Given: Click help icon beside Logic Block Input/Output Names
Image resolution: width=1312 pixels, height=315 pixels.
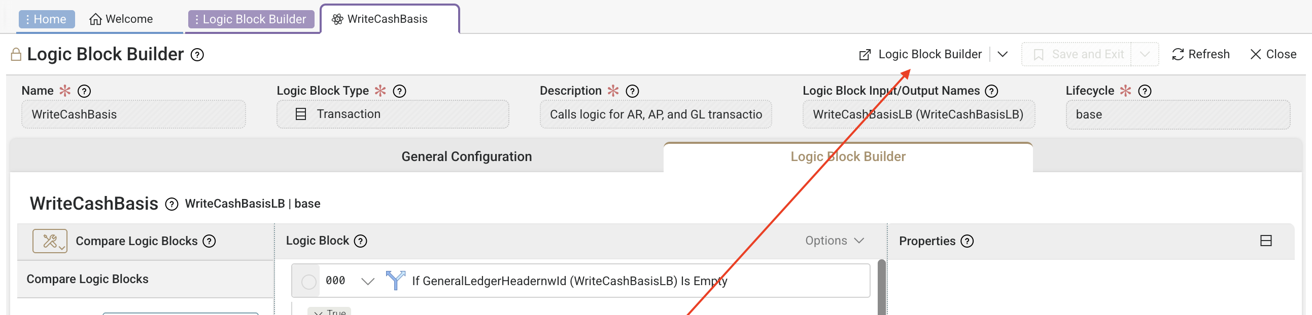Looking at the screenshot, I should [x=991, y=91].
